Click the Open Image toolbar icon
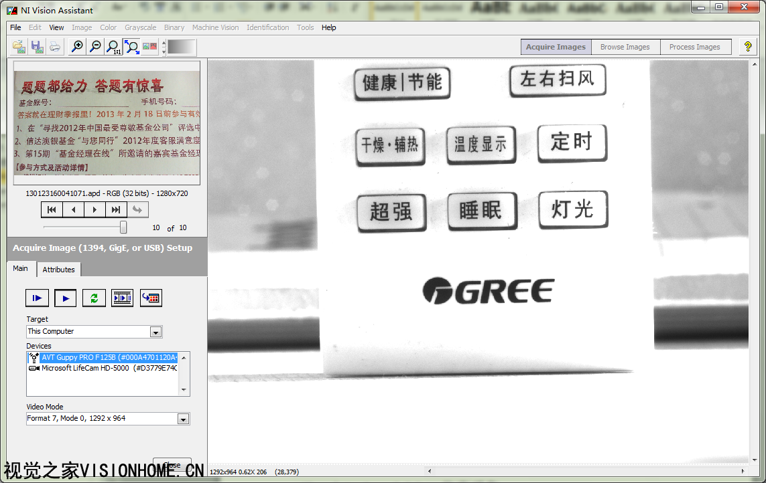Screen dimensions: 766x483 (19, 47)
